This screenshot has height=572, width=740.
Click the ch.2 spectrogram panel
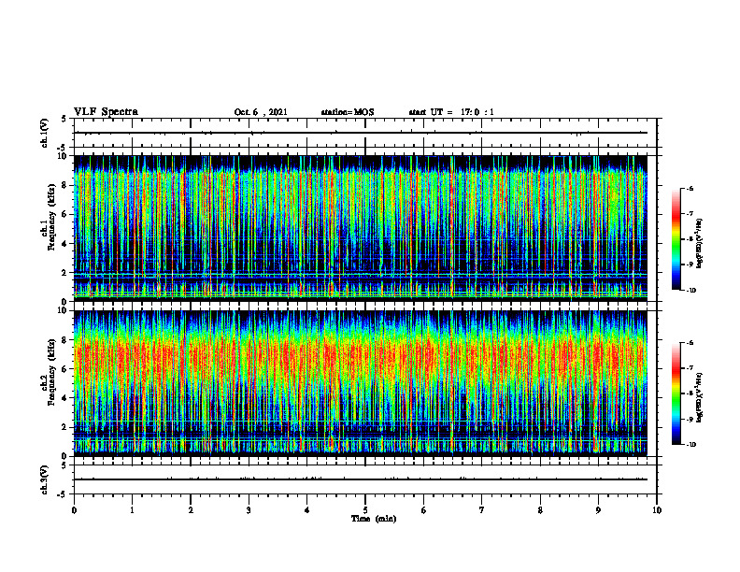(x=361, y=383)
